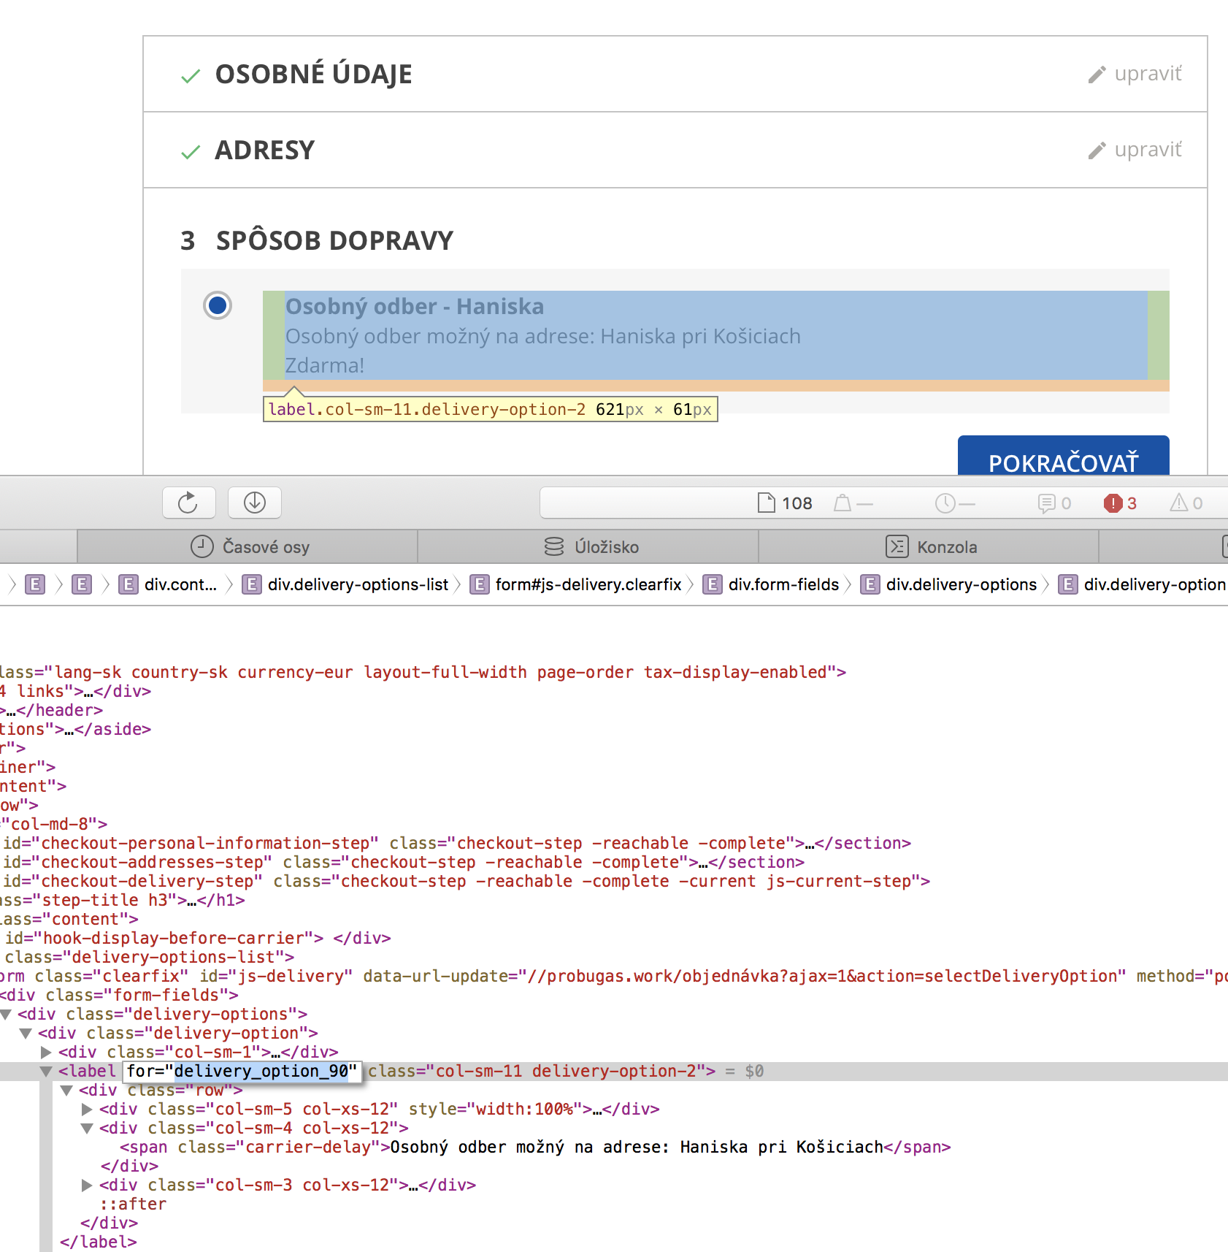Expand the col-sm-3 col-xs-12 div node

(x=87, y=1185)
